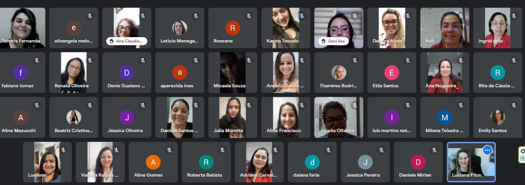Screen dimensions: 525x185
Task: Click muted mic icon on Etila Santos tile
Action: [408, 61]
